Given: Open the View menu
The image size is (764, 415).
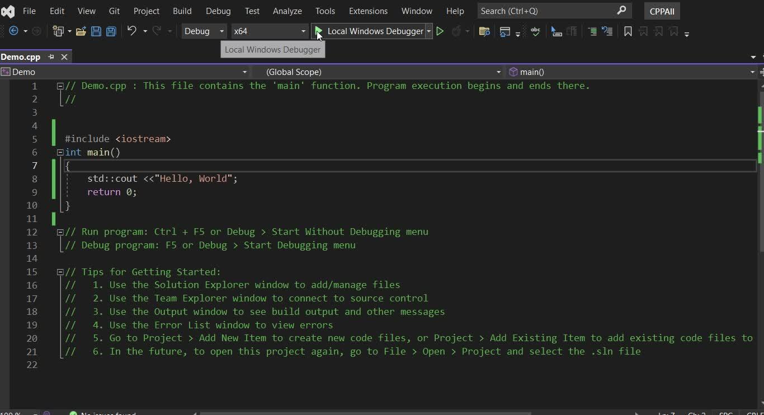Looking at the screenshot, I should point(86,11).
